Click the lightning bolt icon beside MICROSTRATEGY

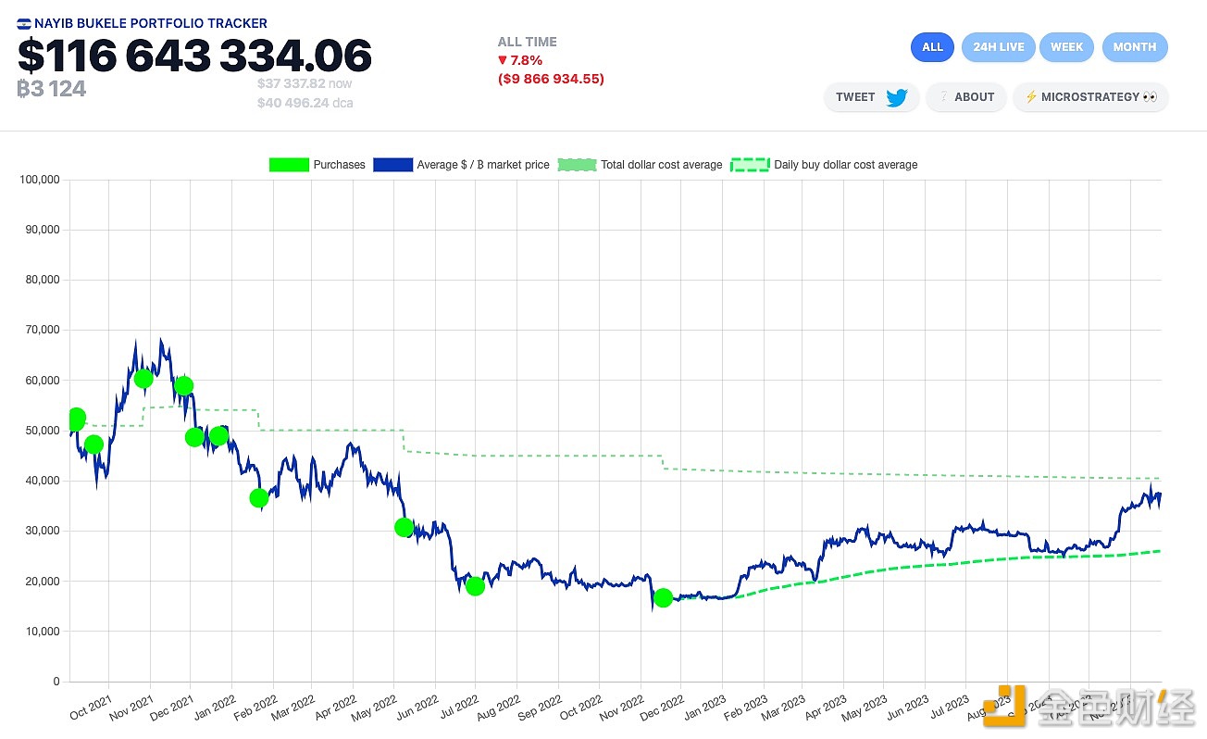[1031, 97]
